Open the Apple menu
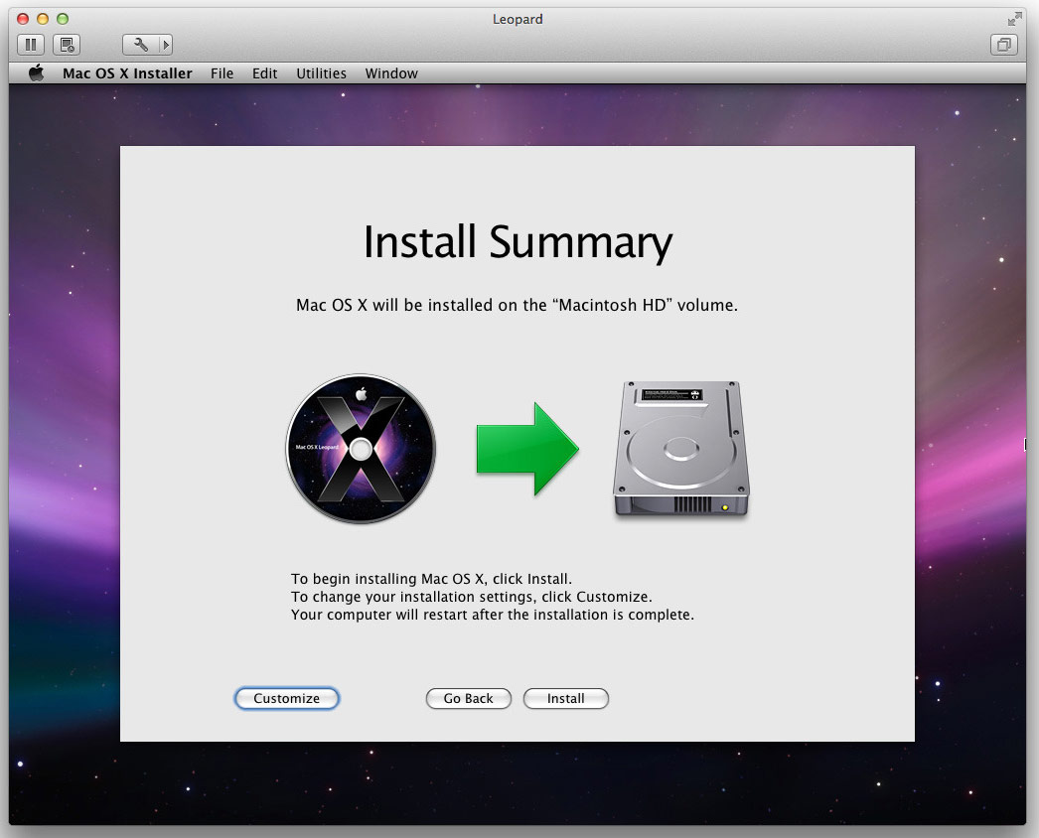The width and height of the screenshot is (1039, 838). tap(37, 72)
